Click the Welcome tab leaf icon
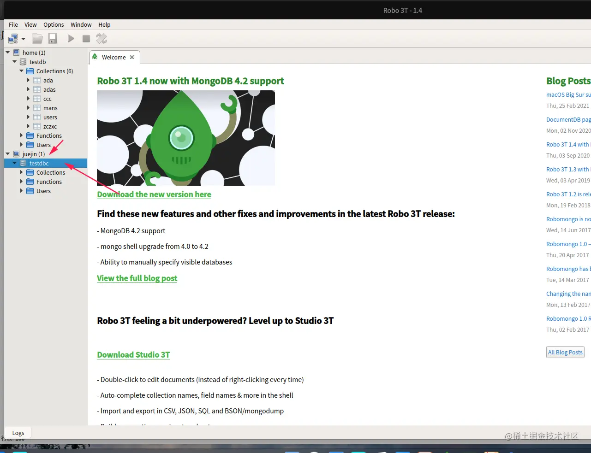The image size is (591, 453). (x=95, y=57)
